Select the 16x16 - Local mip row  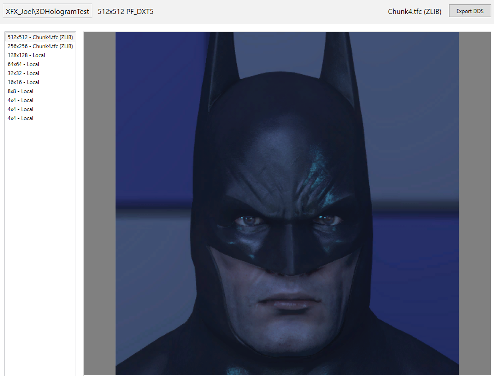tap(41, 82)
